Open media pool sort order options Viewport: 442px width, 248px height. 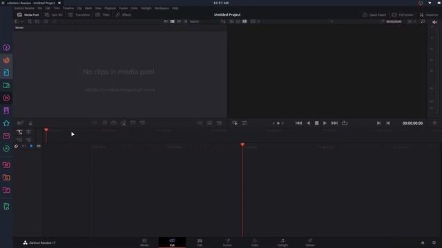223,21
